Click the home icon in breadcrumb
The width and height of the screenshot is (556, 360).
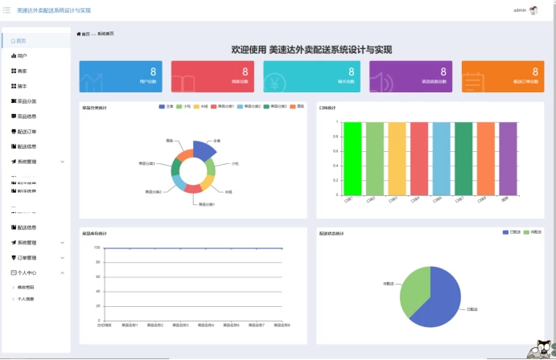point(79,35)
